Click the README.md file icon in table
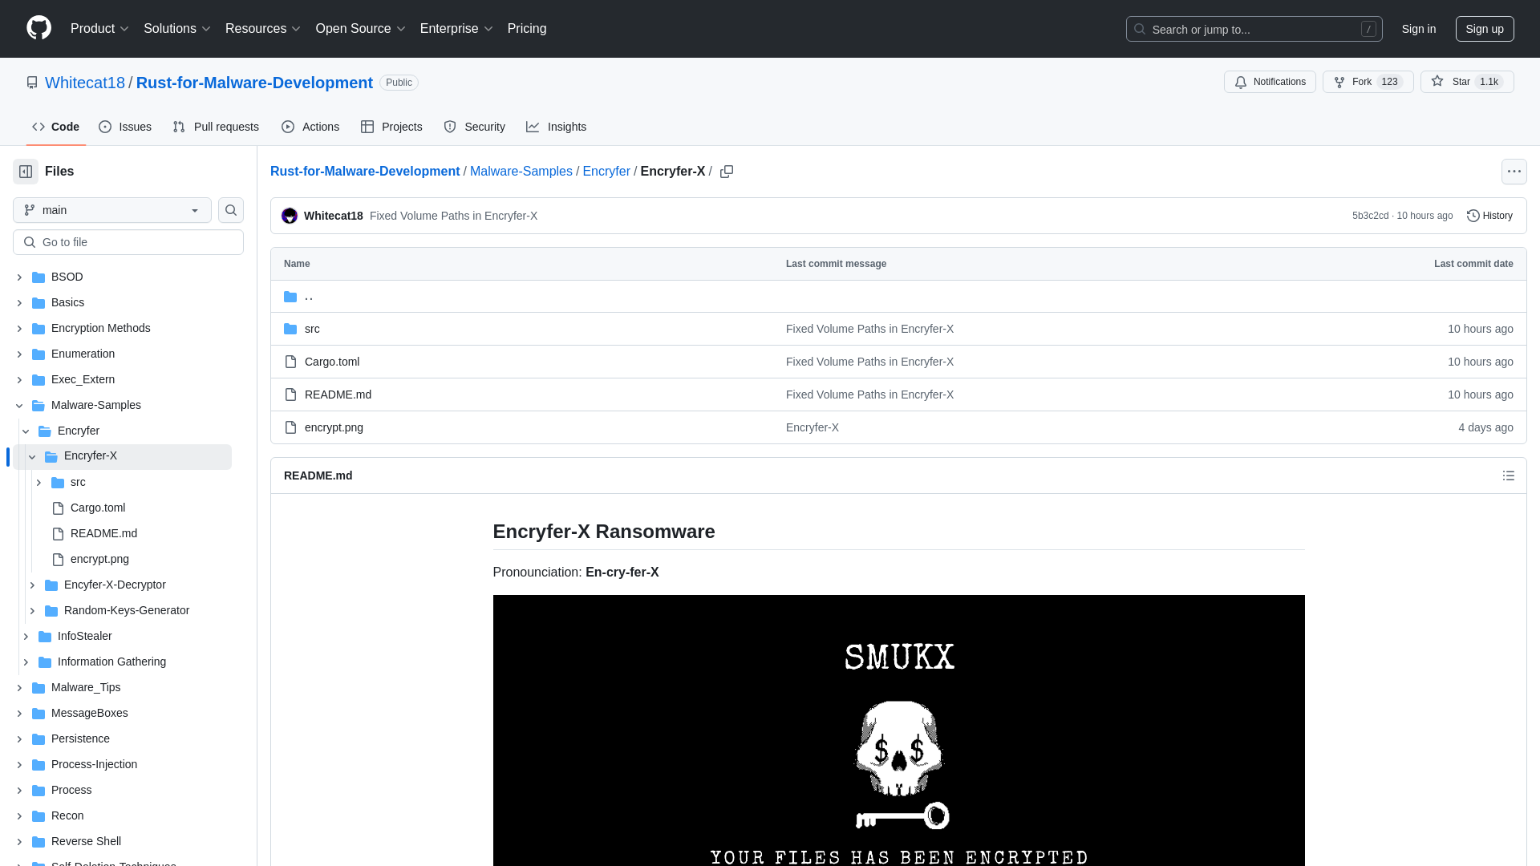 [290, 395]
